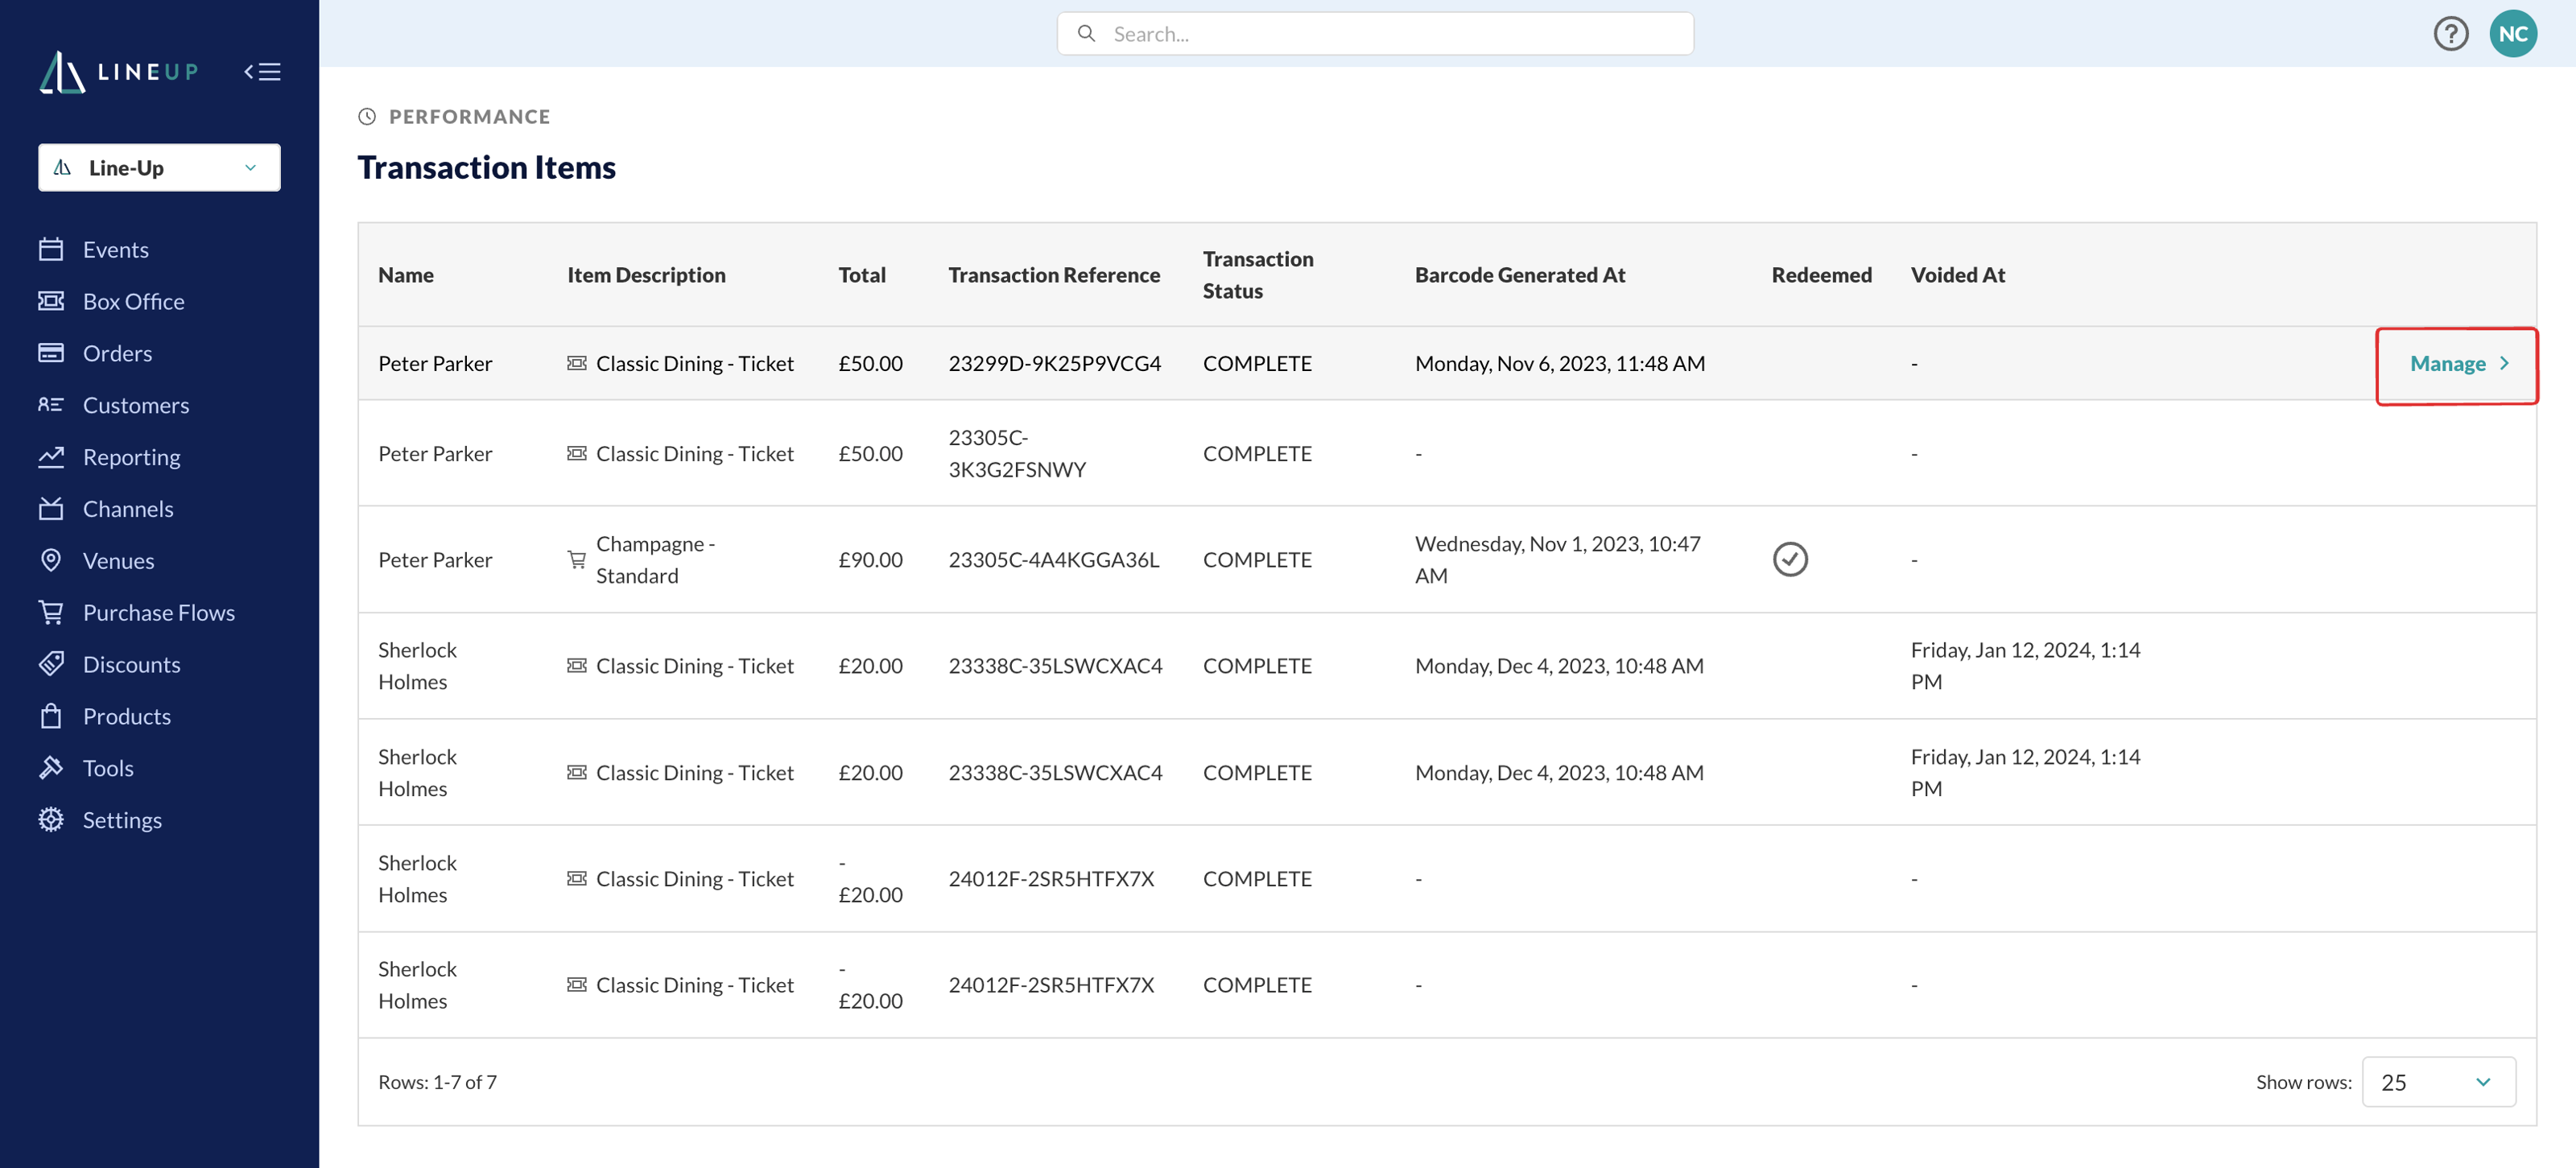Click the Transaction Reference column header
The height and width of the screenshot is (1168, 2576).
tap(1054, 275)
